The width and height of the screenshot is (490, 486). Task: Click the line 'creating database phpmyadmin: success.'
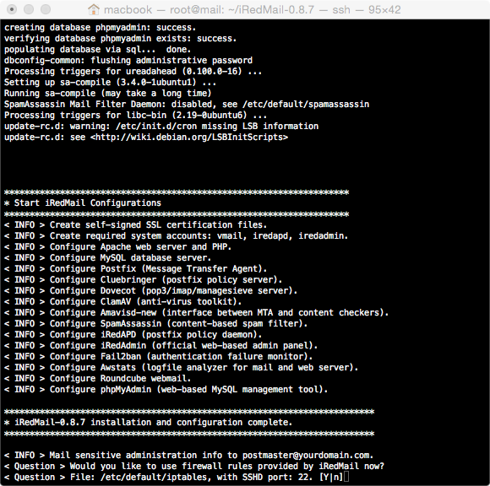click(100, 28)
